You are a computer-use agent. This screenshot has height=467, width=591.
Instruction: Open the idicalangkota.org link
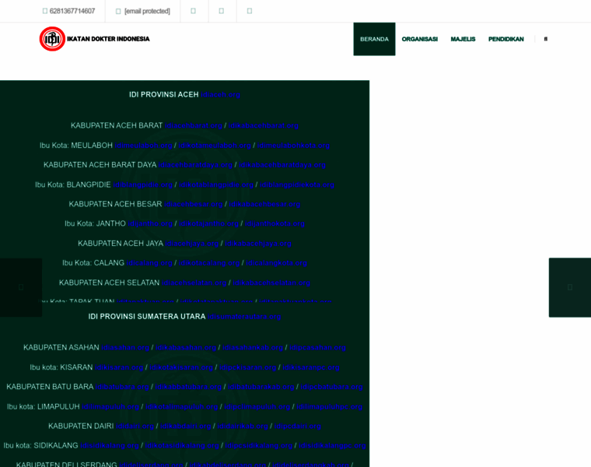tap(277, 263)
